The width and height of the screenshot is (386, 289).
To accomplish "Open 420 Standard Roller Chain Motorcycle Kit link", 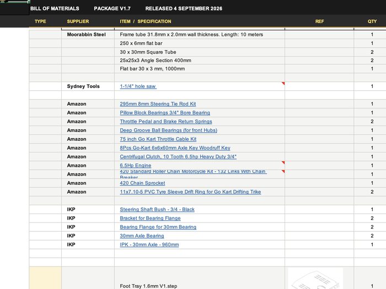I will tap(193, 174).
